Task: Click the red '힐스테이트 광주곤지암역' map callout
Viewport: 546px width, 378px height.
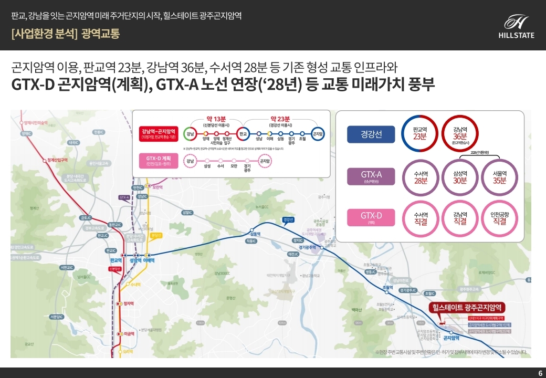Action: (467, 308)
